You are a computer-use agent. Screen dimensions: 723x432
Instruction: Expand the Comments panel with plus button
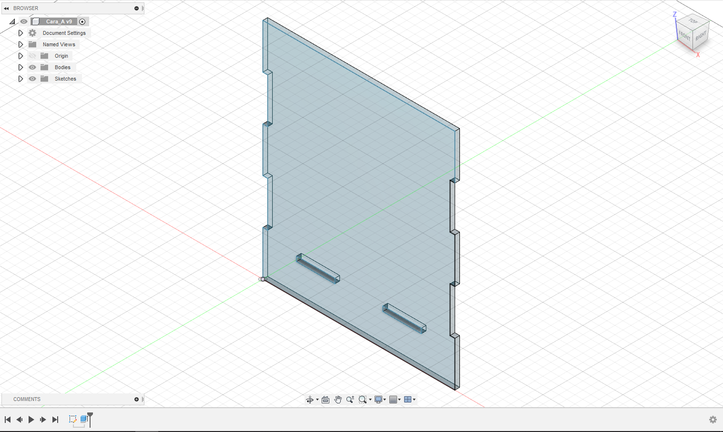coord(136,399)
